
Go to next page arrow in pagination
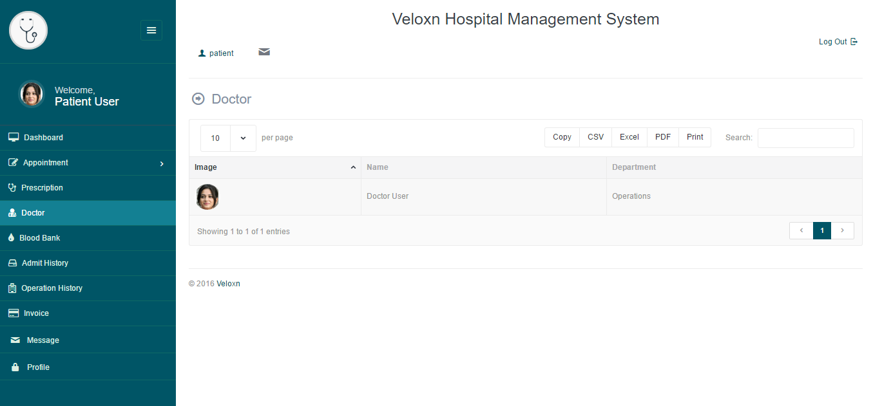(x=843, y=230)
